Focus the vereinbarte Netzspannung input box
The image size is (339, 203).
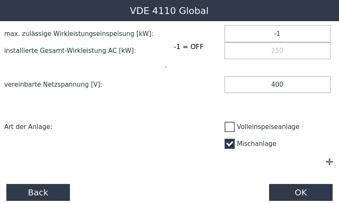click(277, 85)
